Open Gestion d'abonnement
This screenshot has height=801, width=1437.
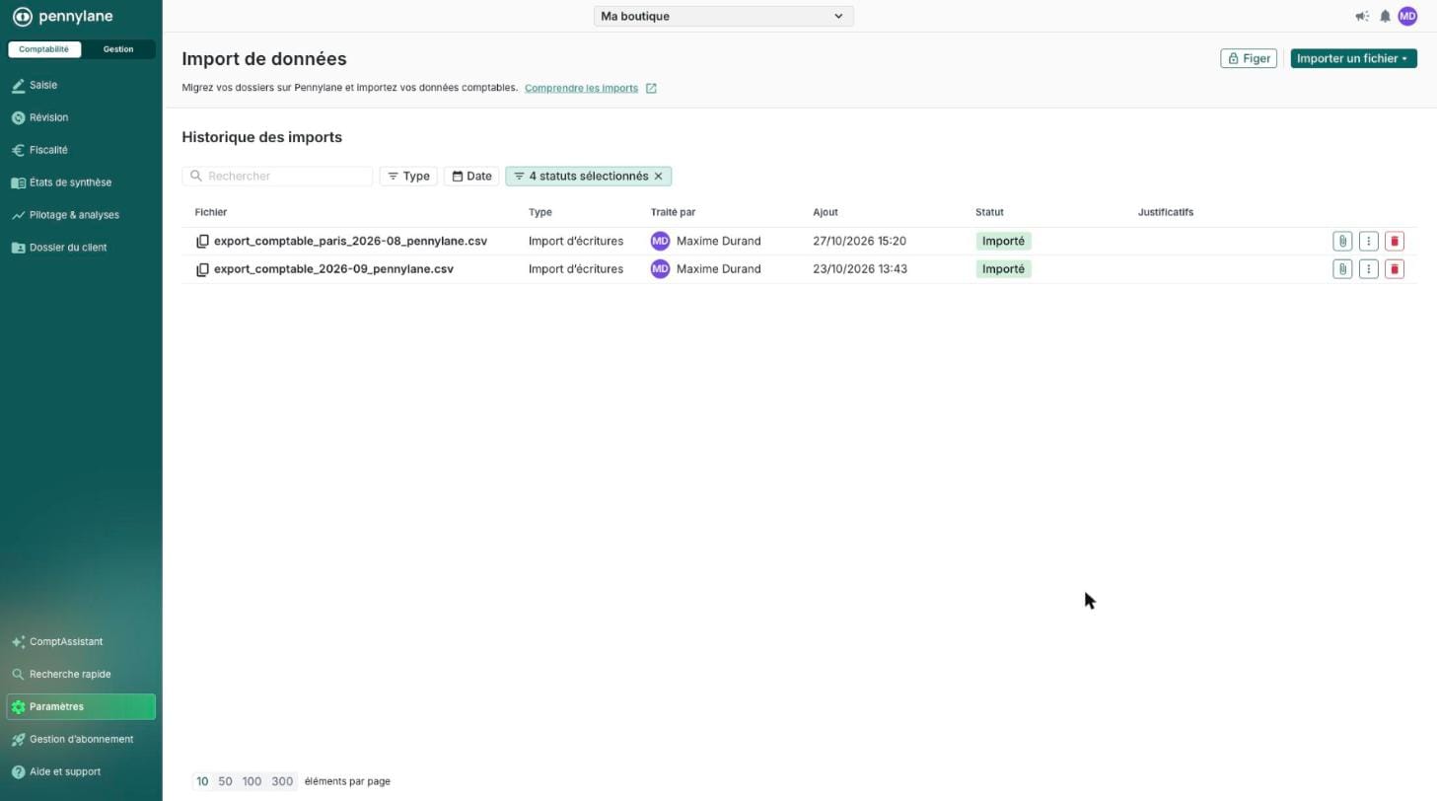coord(81,740)
